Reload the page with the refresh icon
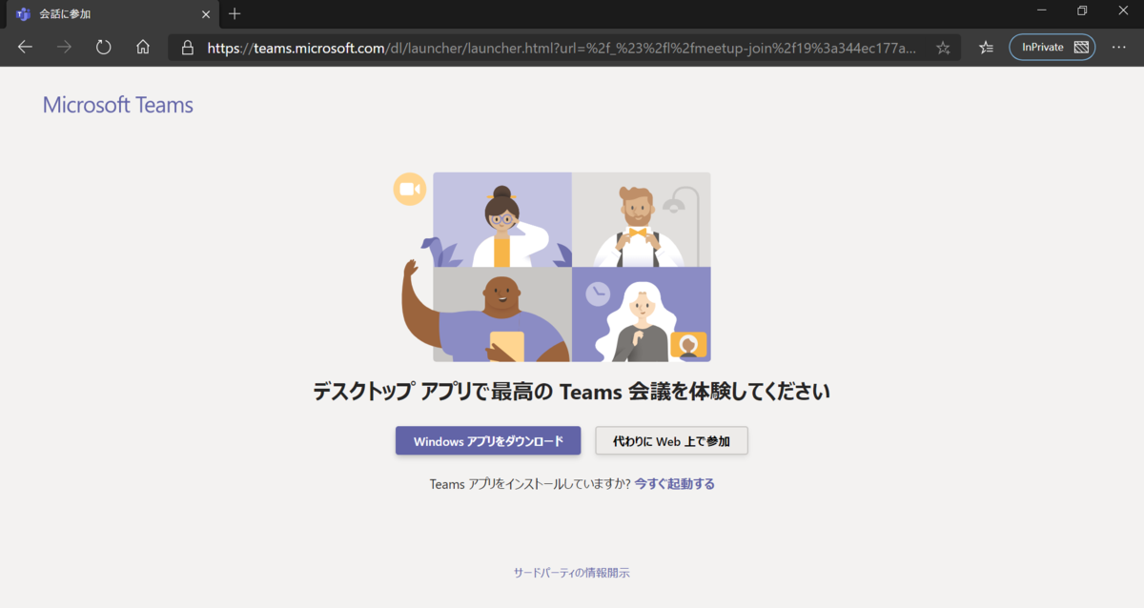The width and height of the screenshot is (1144, 608). pyautogui.click(x=104, y=47)
